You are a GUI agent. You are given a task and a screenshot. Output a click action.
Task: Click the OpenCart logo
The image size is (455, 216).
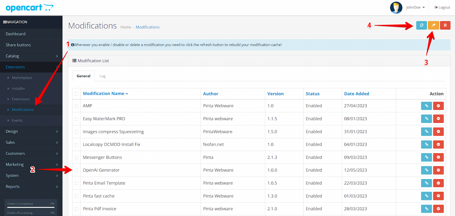[x=29, y=8]
